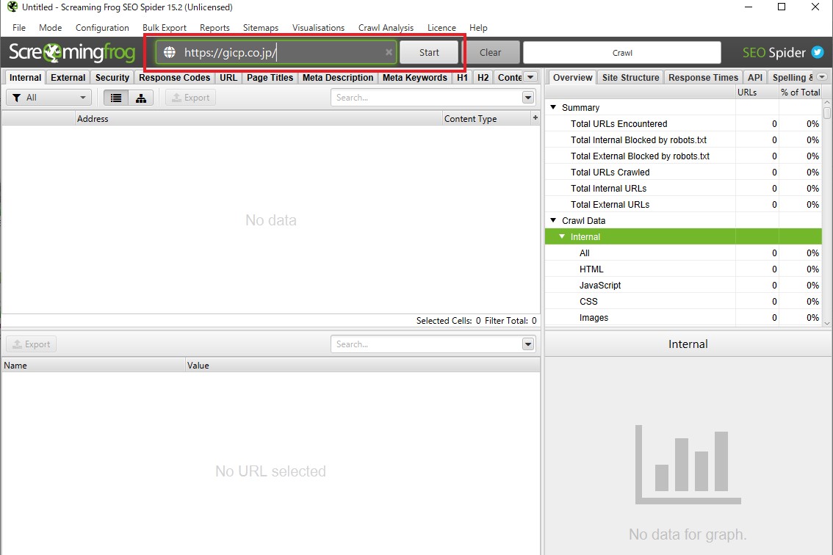Sort by the Content Type column header
The height and width of the screenshot is (555, 833).
pyautogui.click(x=486, y=118)
